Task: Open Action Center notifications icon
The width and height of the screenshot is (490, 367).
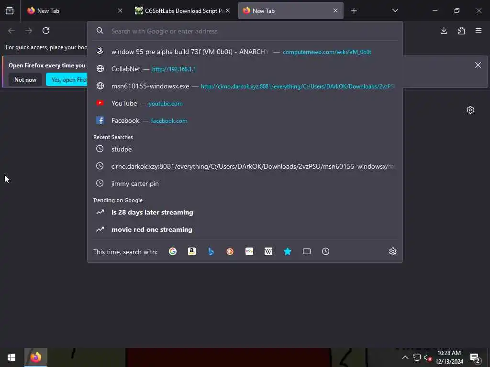Action: [475, 357]
